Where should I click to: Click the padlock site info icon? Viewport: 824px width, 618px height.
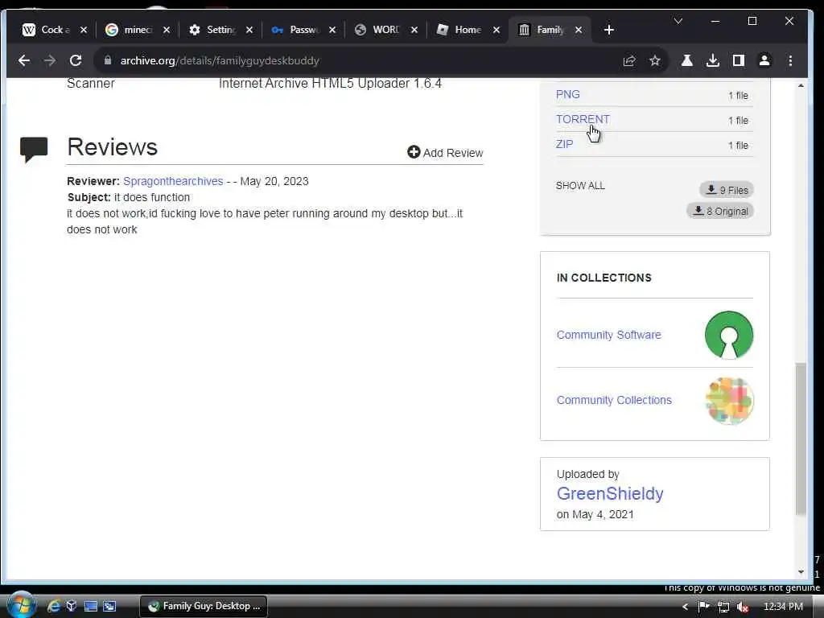(108, 60)
